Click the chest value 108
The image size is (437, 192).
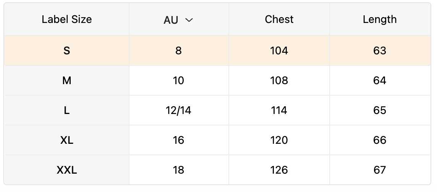point(279,80)
